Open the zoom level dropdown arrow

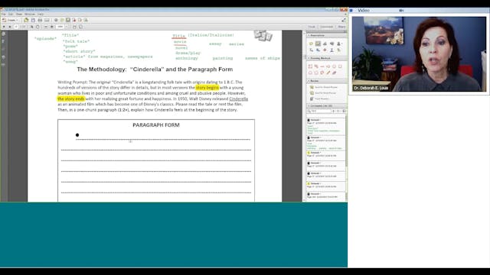(67, 27)
